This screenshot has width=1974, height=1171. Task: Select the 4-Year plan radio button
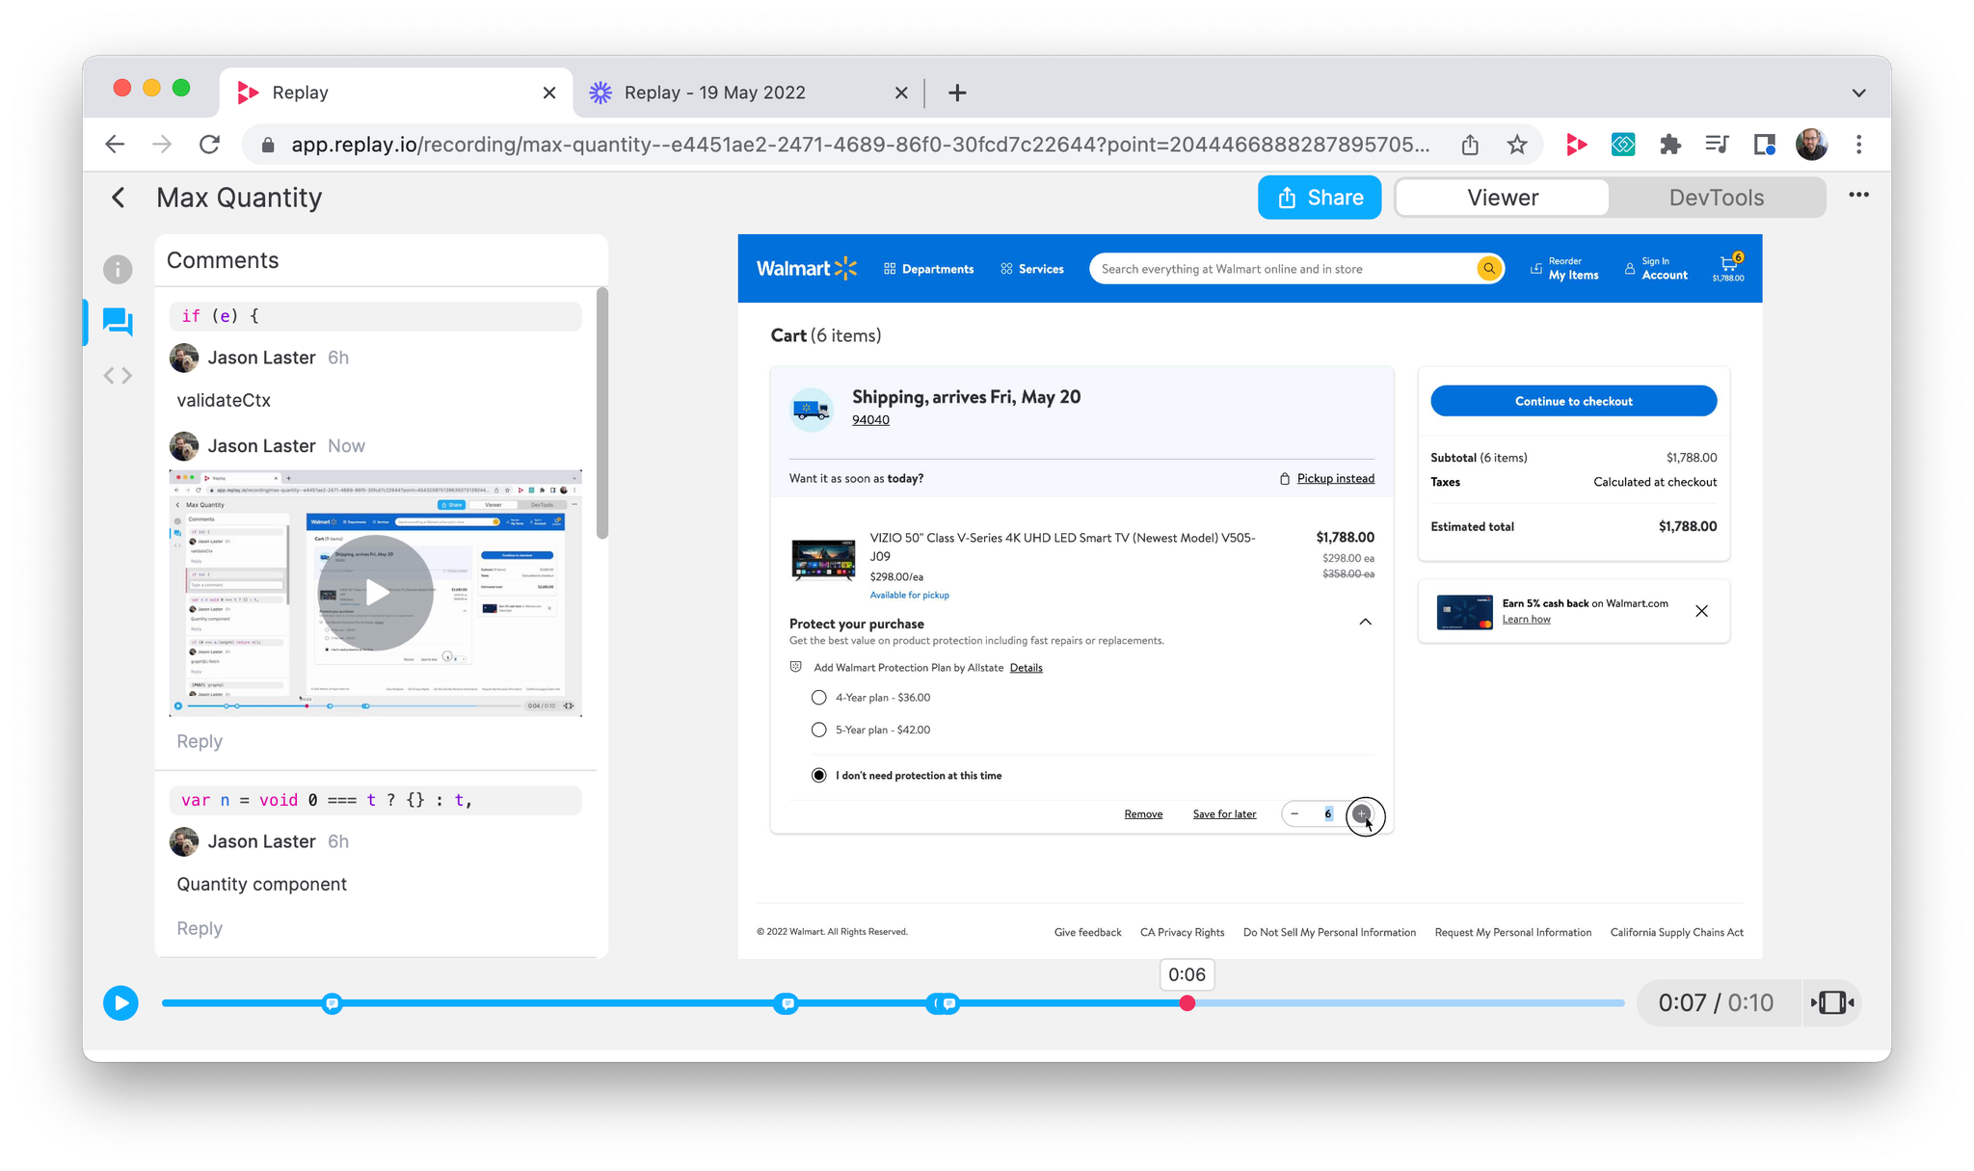point(819,698)
